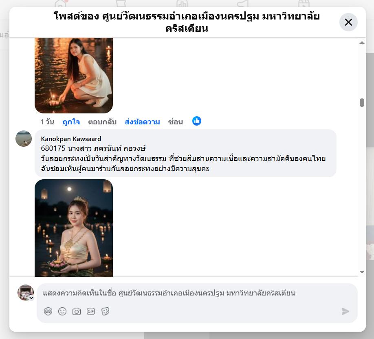Click ตอบกลับ to reply to comment

[x=102, y=122]
